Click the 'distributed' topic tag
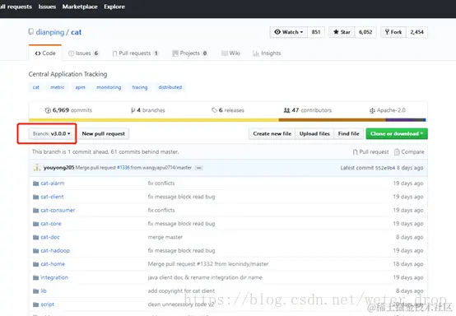456x316 pixels. [170, 87]
